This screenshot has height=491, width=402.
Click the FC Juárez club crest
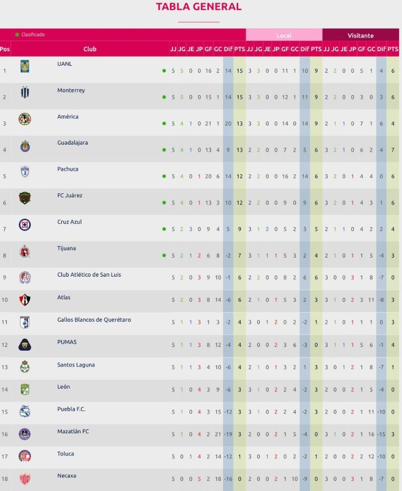(25, 198)
